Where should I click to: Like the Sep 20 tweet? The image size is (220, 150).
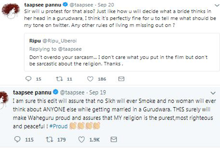91,79
